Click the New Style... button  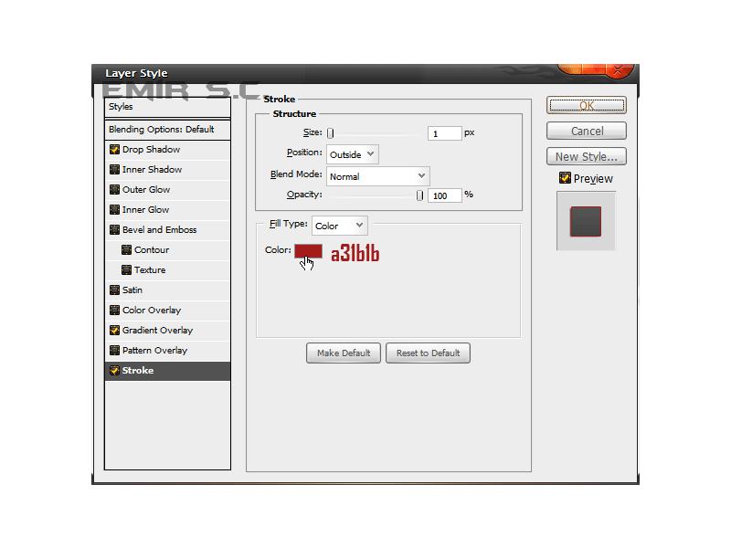(587, 156)
